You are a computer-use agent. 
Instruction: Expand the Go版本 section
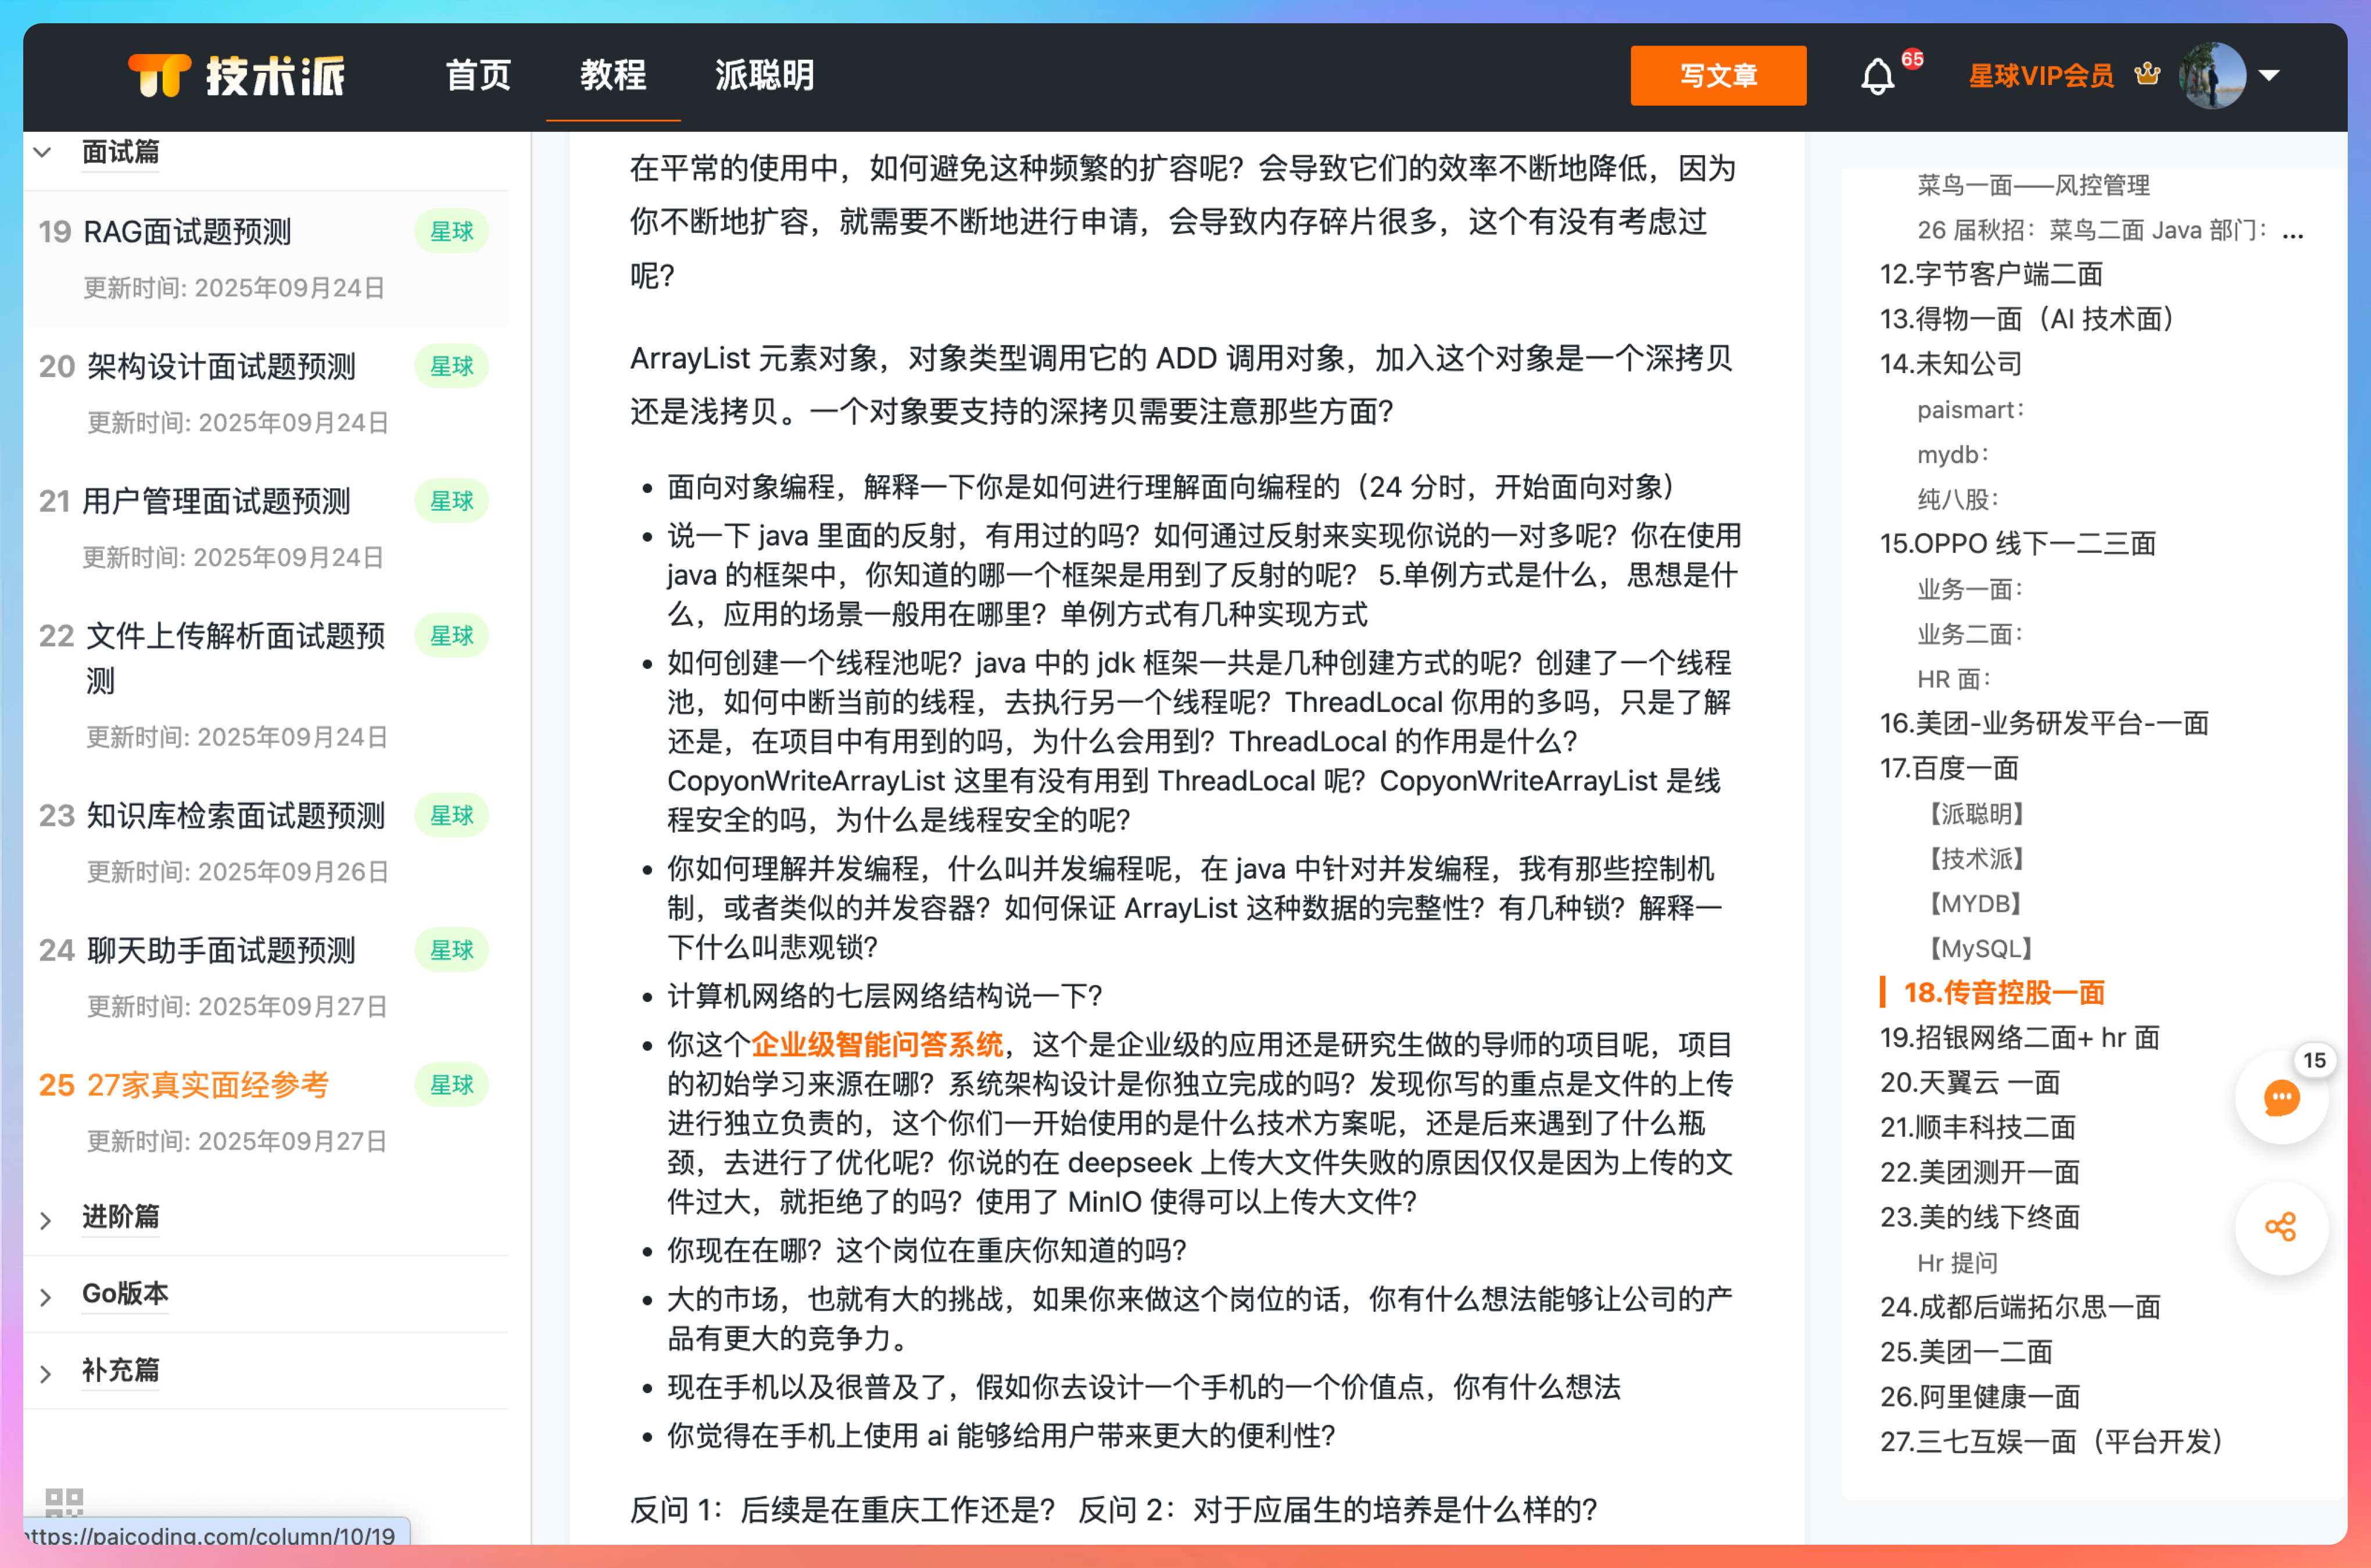[x=46, y=1296]
